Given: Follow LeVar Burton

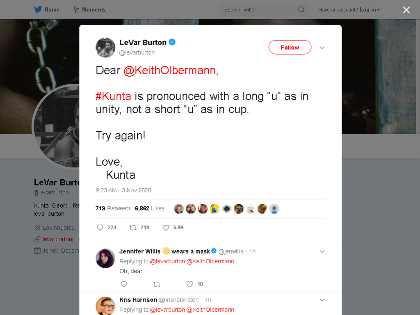Looking at the screenshot, I should click(x=290, y=48).
